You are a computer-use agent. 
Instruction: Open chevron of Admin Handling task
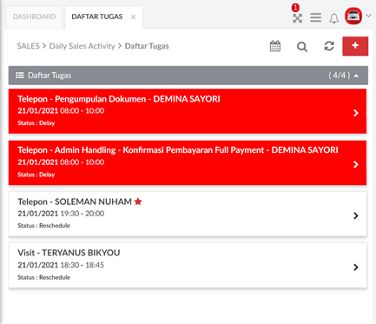(356, 164)
